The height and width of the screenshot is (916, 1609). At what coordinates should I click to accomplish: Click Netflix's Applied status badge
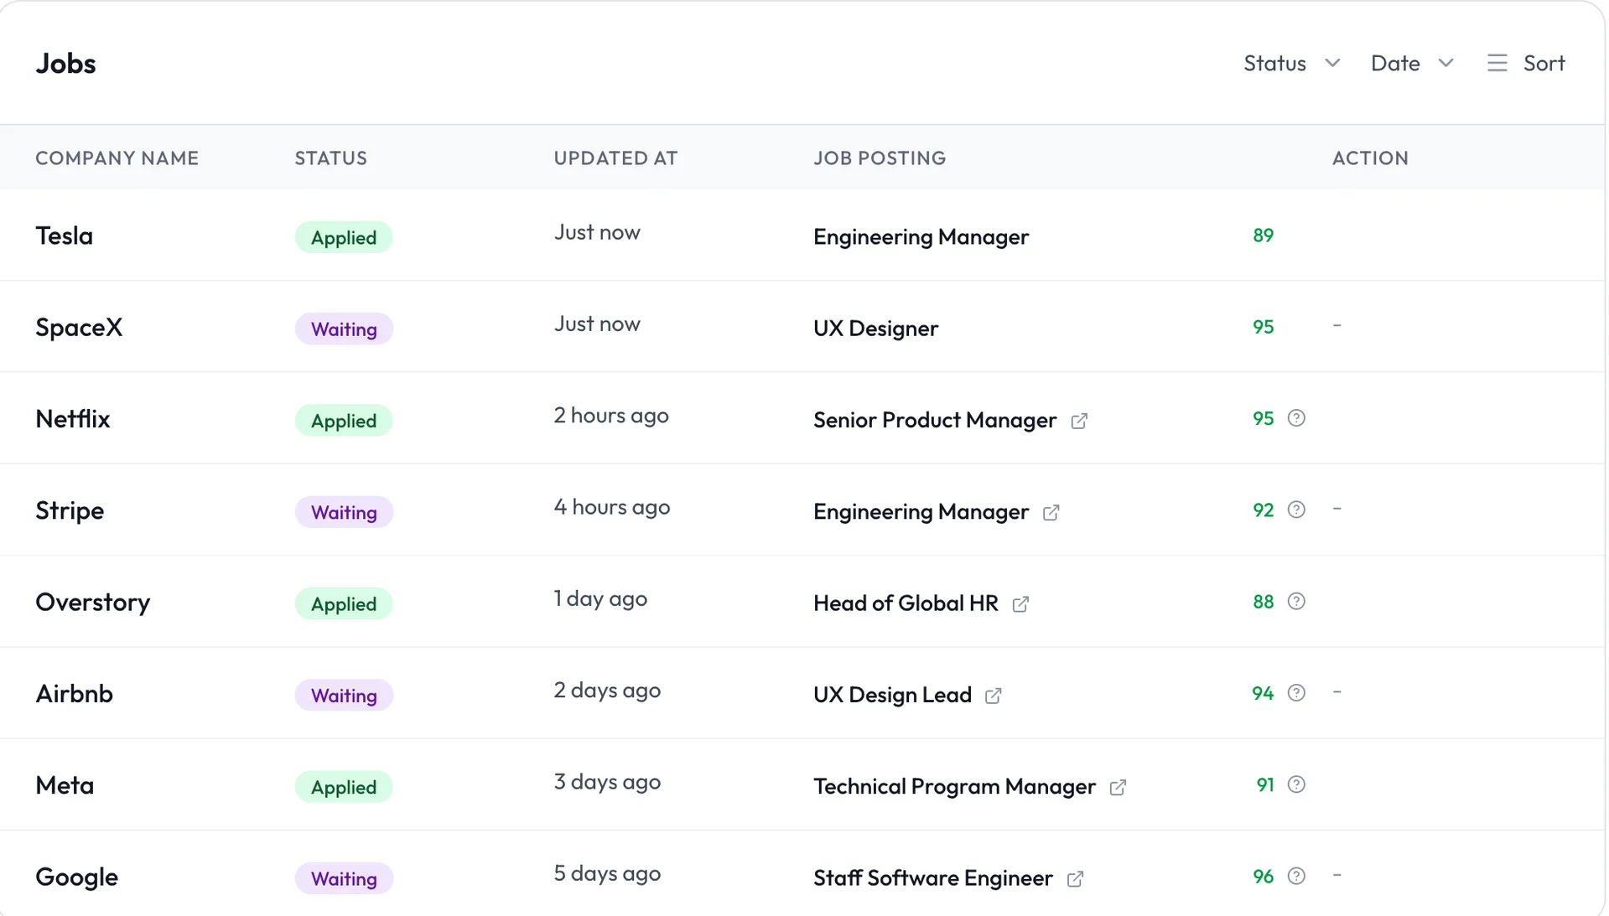(344, 421)
